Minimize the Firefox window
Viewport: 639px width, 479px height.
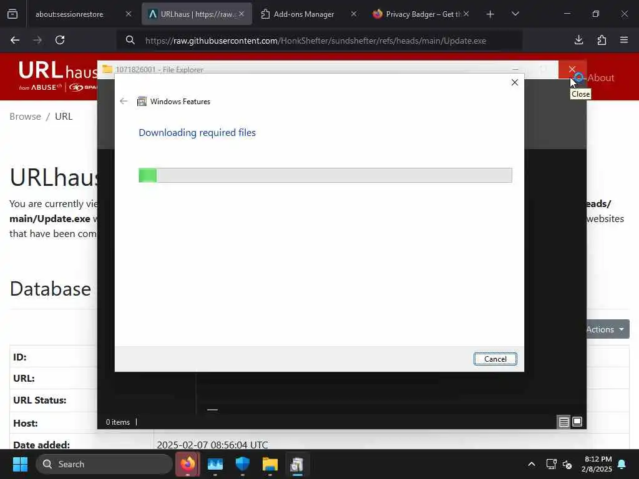567,14
